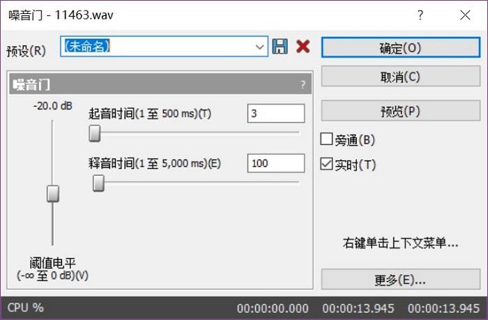The image size is (488, 320).
Task: Open more options via 更多(E)... button
Action: pyautogui.click(x=401, y=280)
